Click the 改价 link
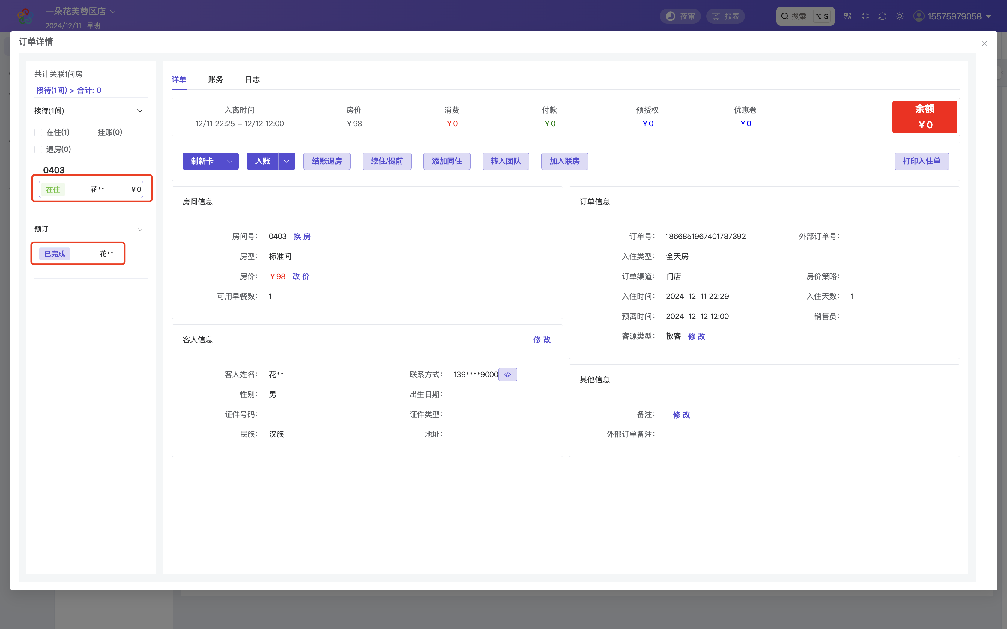The image size is (1007, 629). click(x=301, y=276)
